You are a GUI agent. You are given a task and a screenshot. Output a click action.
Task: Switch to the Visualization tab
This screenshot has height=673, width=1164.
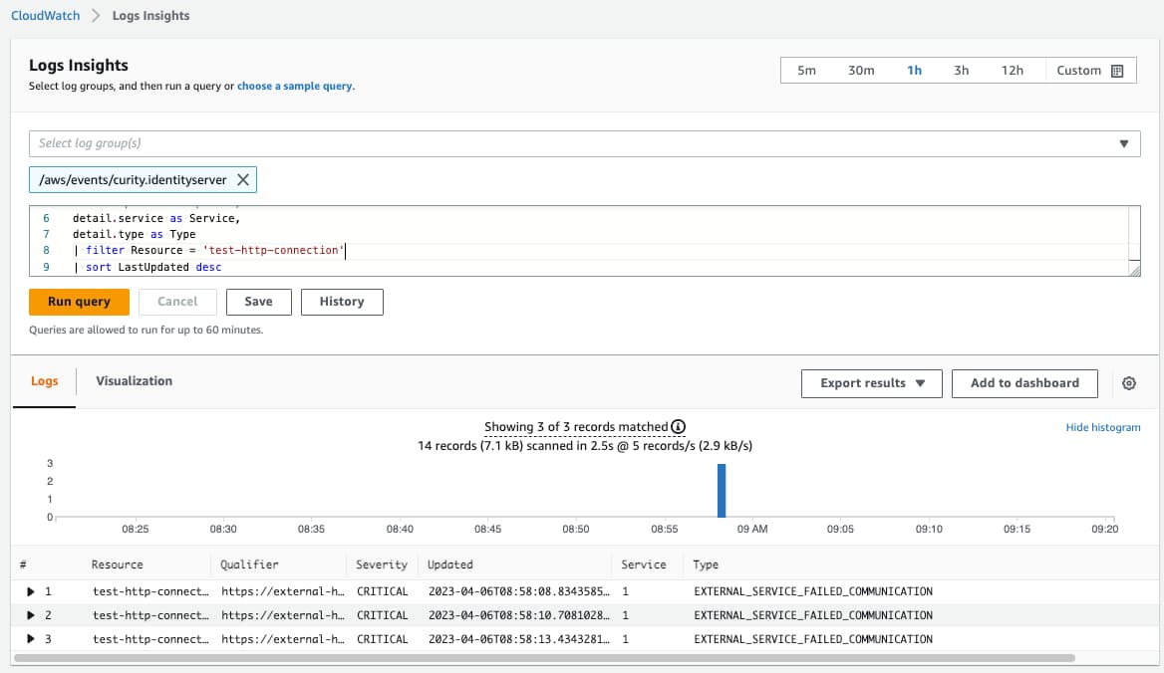[133, 380]
